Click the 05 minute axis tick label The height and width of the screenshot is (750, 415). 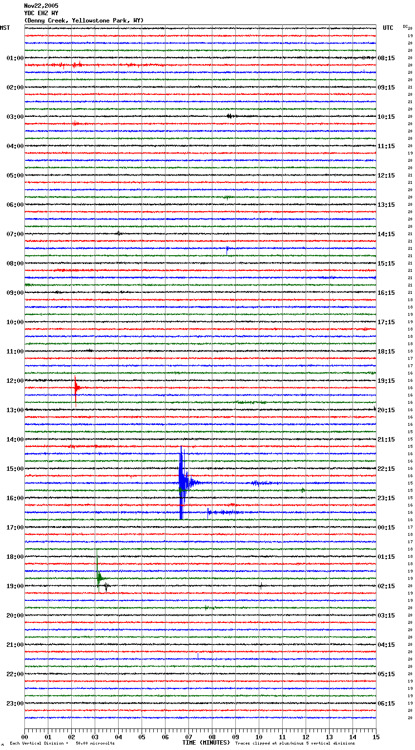tap(142, 737)
